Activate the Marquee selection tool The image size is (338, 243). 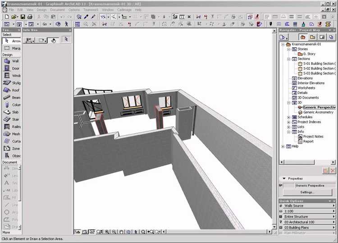[11, 48]
